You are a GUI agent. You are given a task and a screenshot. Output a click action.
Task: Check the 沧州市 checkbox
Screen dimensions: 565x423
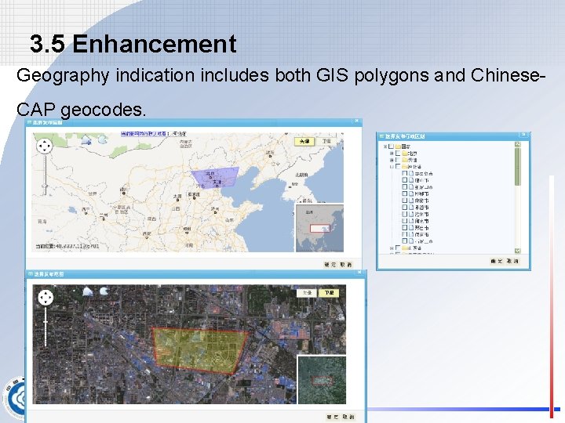405,214
